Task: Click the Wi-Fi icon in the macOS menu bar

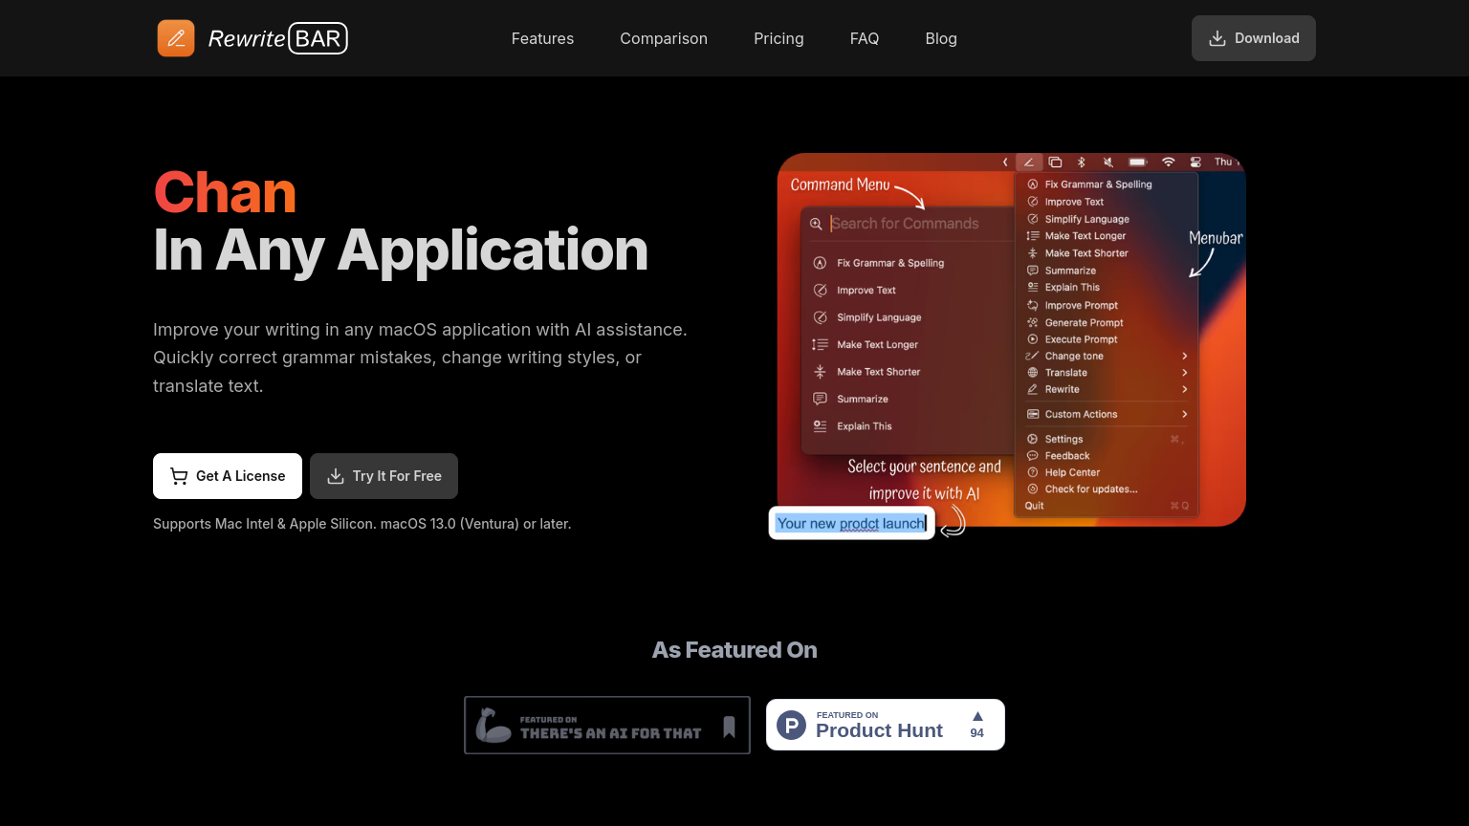Action: click(1168, 163)
